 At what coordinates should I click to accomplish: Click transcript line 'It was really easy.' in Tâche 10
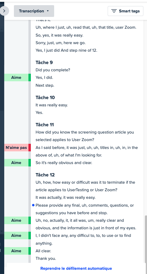coord(52,105)
